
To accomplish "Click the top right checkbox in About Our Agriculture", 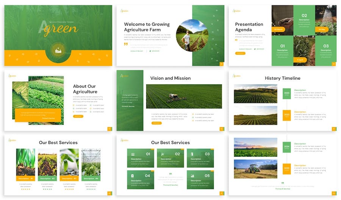I will (x=91, y=105).
